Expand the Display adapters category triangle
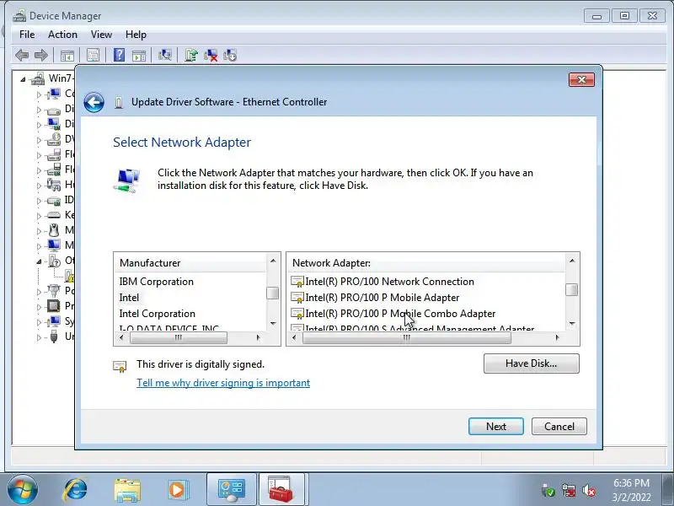The width and height of the screenshot is (674, 506). pos(39,125)
